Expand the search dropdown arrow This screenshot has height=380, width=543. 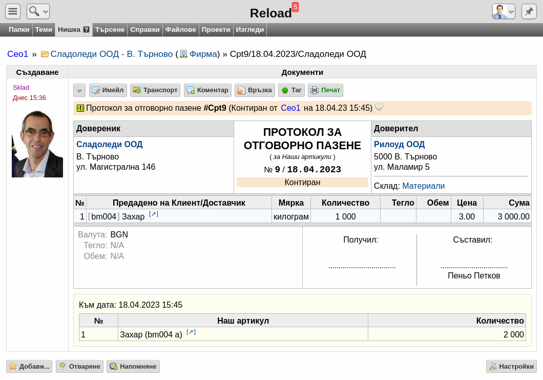click(x=45, y=12)
